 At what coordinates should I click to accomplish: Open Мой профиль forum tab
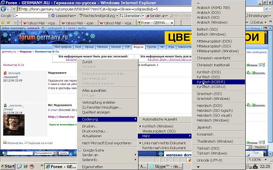coord(63,47)
